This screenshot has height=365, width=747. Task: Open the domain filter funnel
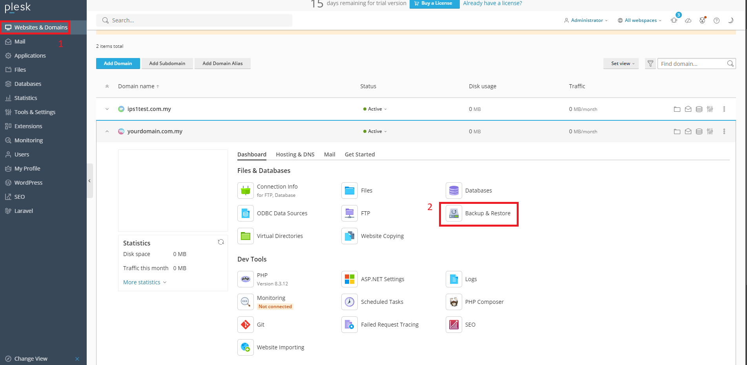pos(650,64)
